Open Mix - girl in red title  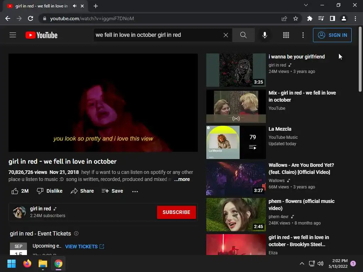click(x=302, y=96)
